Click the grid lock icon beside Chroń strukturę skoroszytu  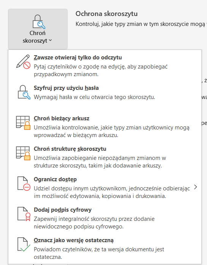23,153
